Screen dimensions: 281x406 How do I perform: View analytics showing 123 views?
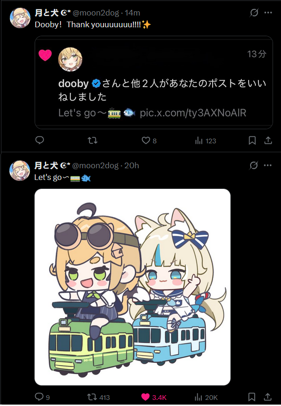click(x=206, y=141)
